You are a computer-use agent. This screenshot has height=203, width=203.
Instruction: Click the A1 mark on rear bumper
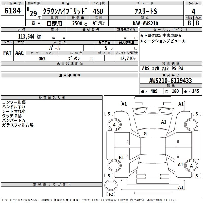point(181,187)
